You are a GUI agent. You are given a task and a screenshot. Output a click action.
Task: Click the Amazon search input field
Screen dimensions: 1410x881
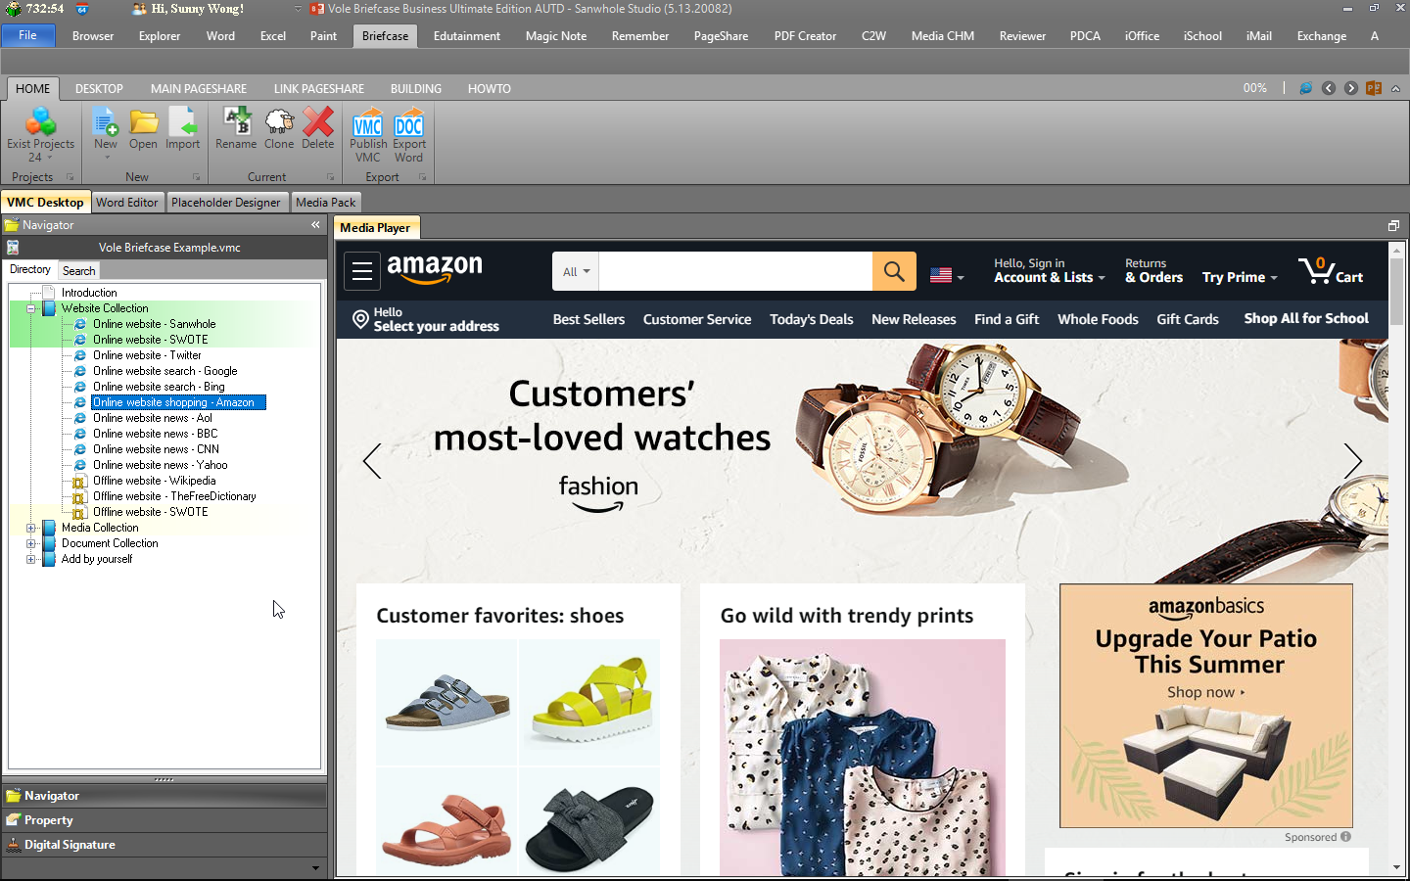(734, 272)
